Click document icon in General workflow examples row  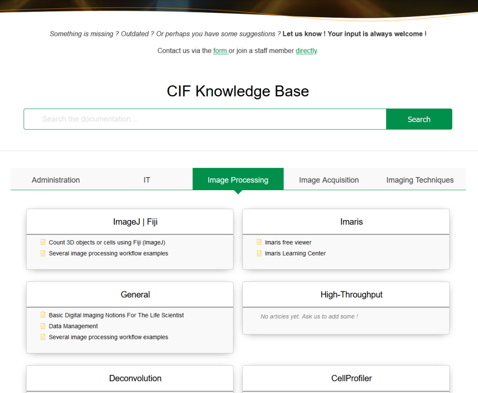click(x=43, y=337)
